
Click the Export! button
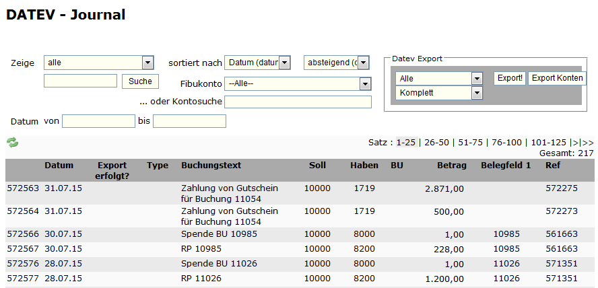click(x=510, y=78)
